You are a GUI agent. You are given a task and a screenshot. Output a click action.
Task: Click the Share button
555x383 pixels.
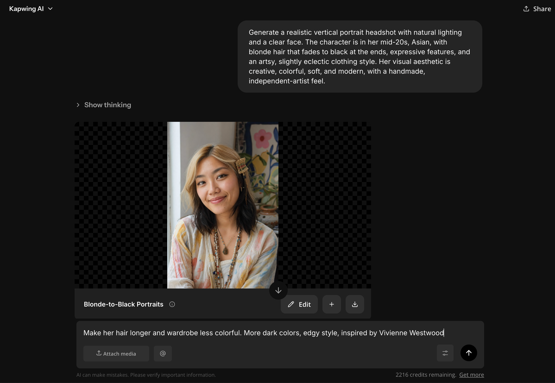click(x=537, y=9)
